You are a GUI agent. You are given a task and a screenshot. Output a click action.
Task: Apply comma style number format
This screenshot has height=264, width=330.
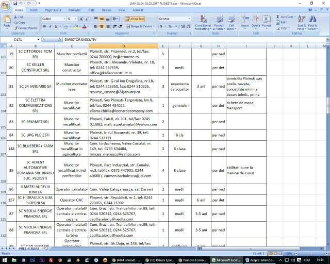[x=176, y=26]
